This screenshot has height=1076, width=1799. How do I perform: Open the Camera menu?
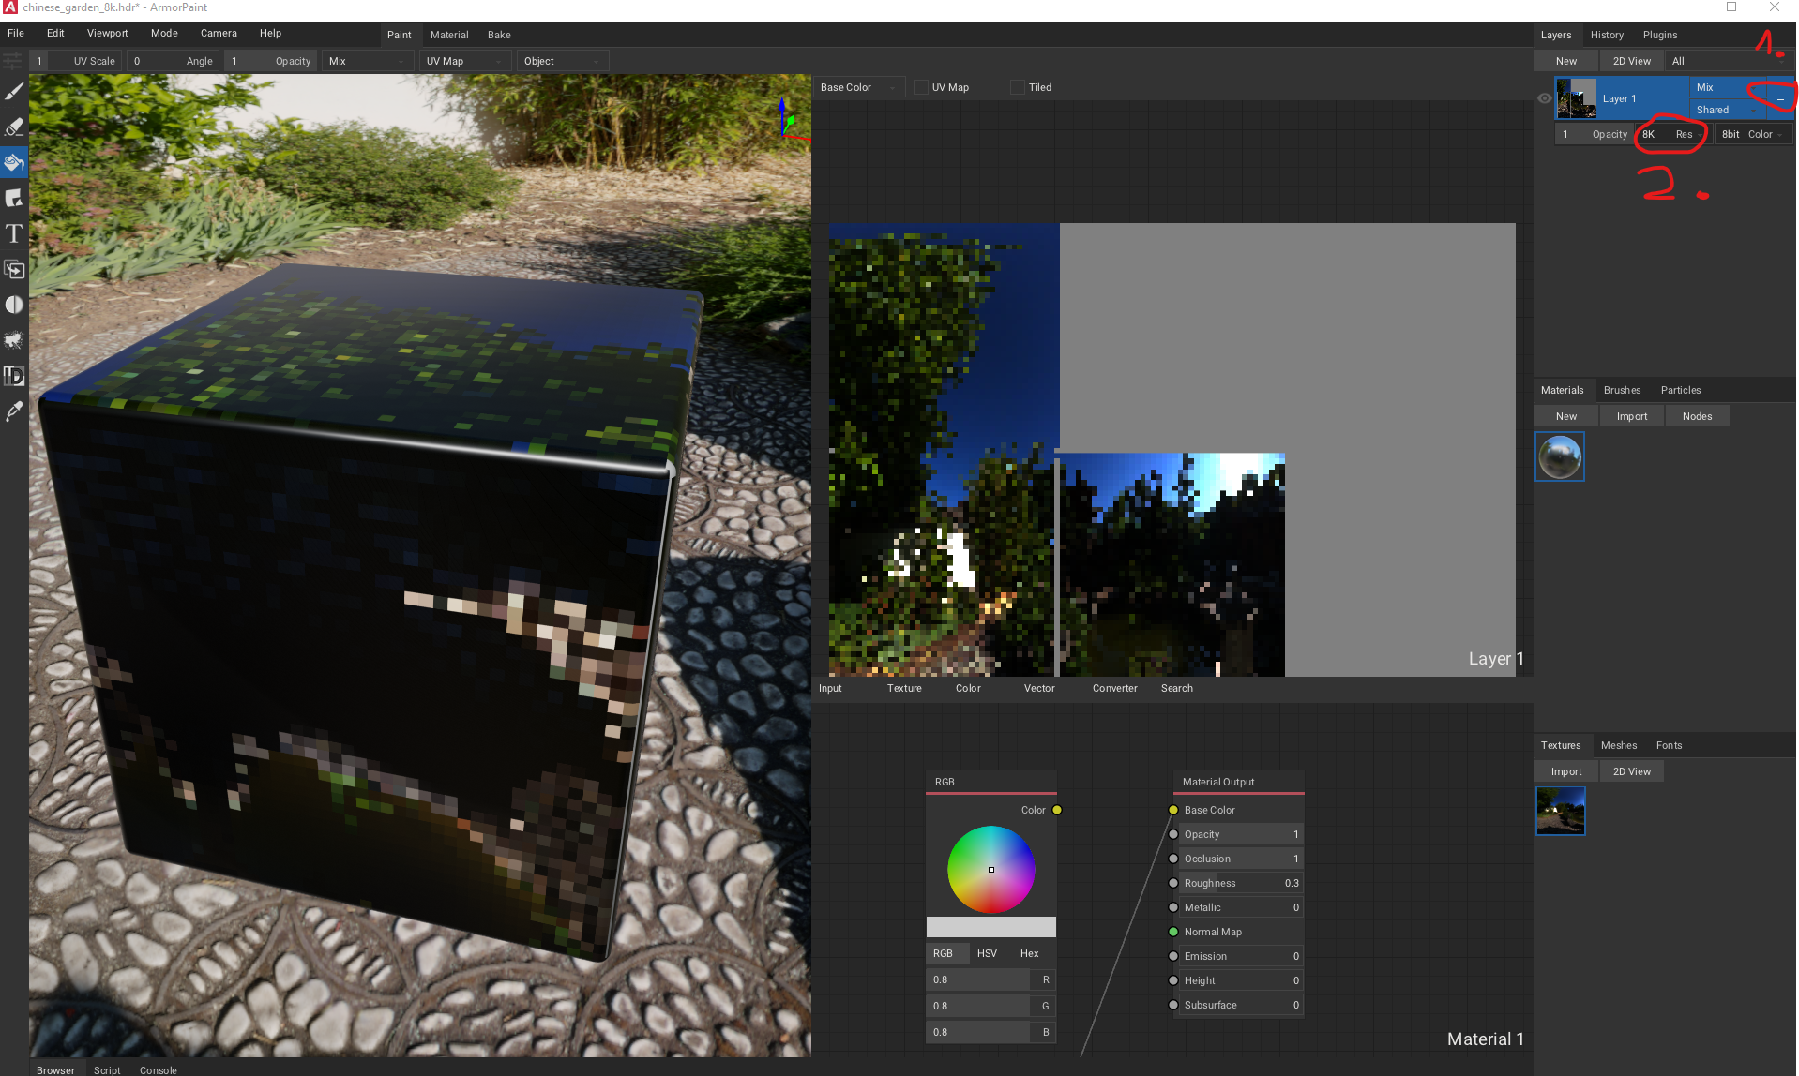[219, 33]
